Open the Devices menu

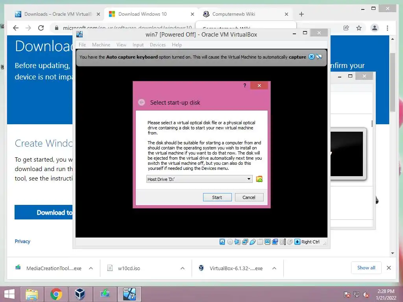tap(158, 45)
